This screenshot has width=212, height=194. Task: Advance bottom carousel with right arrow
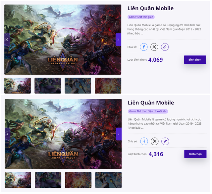click(119, 134)
